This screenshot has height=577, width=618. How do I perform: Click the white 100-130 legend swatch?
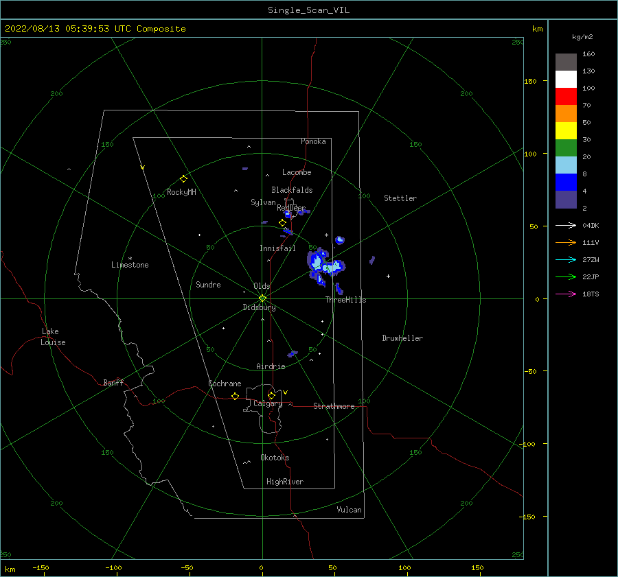566,79
